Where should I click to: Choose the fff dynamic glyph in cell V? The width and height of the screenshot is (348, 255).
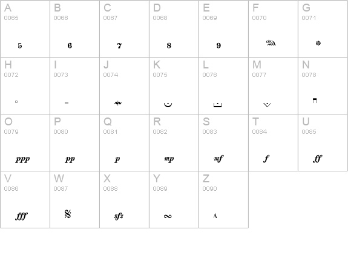coord(22,216)
